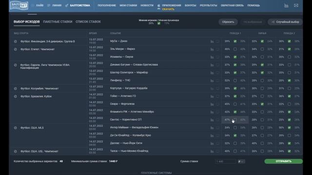Open the Балтсистема section

[x=80, y=5]
